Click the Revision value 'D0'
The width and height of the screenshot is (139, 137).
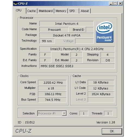(108, 60)
